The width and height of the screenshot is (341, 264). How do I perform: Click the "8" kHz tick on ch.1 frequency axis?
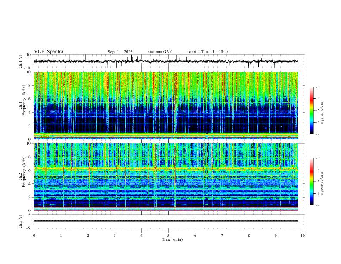(x=30, y=85)
